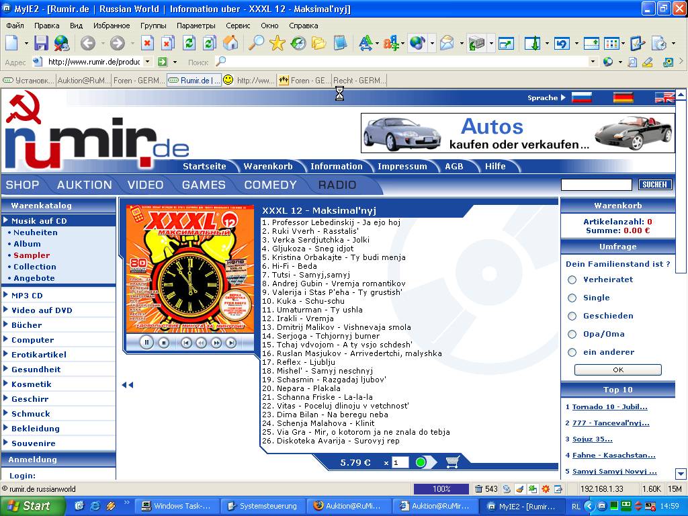
Task: Open the Sampler subcategory link
Action: 32,255
